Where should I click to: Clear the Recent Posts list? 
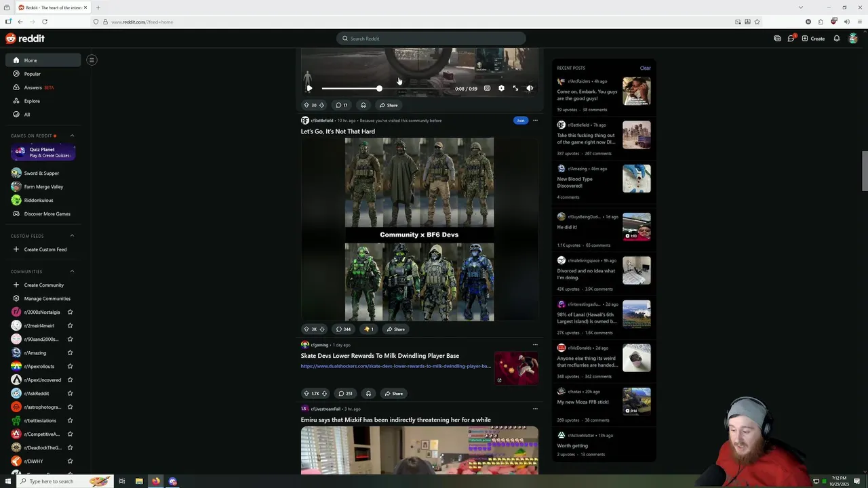645,68
